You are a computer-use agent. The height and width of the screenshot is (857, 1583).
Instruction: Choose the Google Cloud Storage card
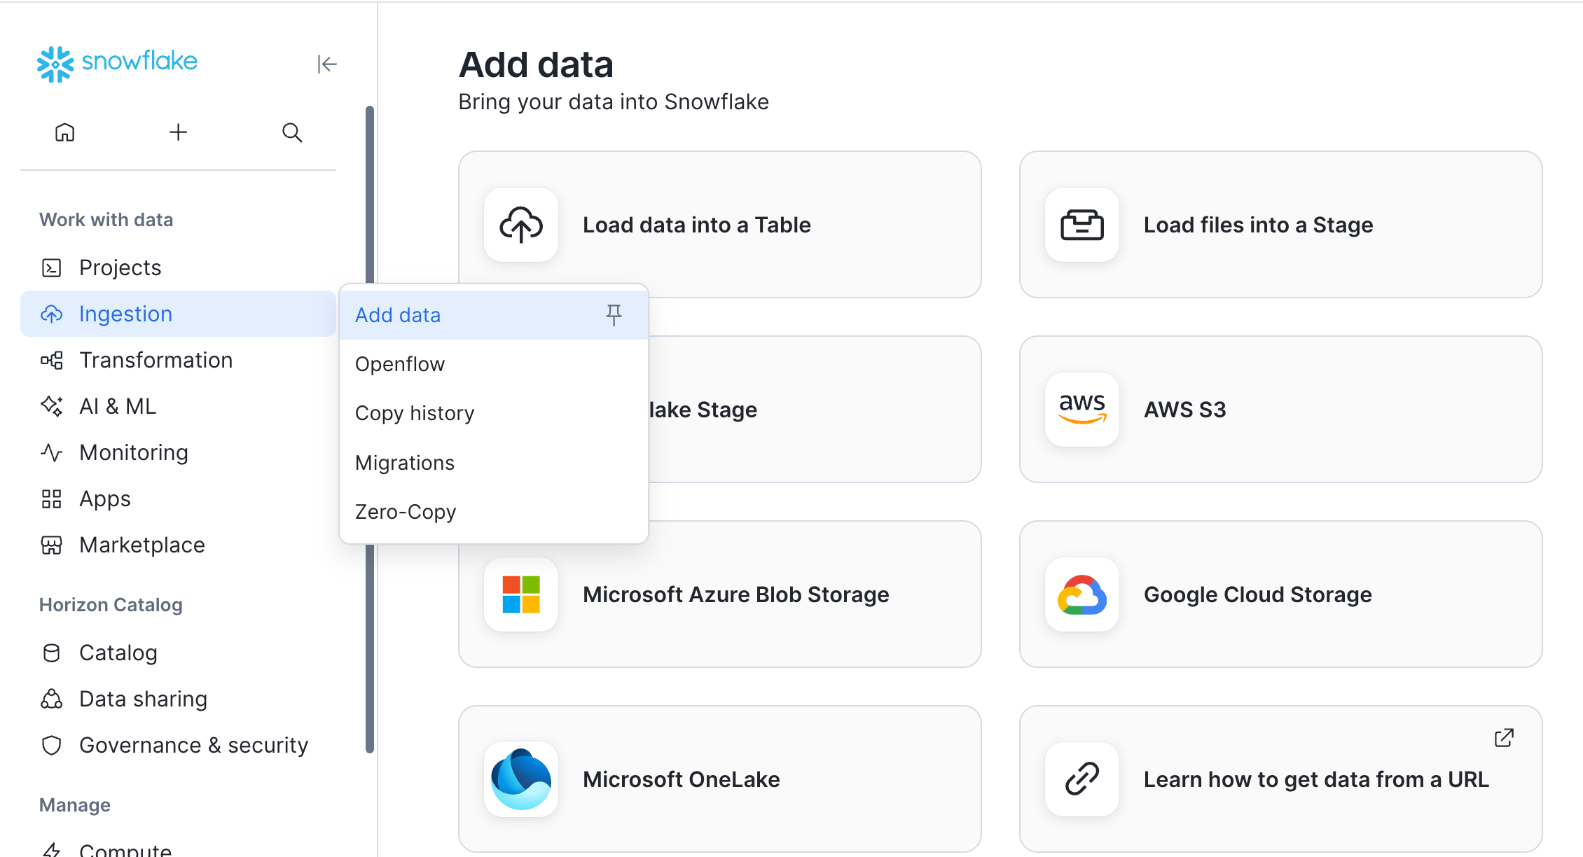[1281, 594]
